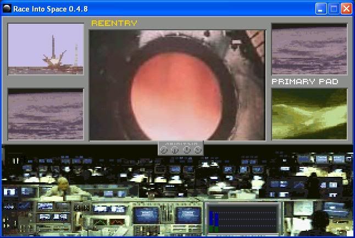Click the central reentry capsule window video
This screenshot has height=238, width=355.
coord(177,85)
